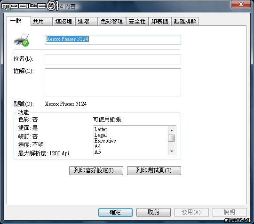Click paper list scroll up arrow
Viewport: 254px width, 224px height.
(x=172, y=130)
